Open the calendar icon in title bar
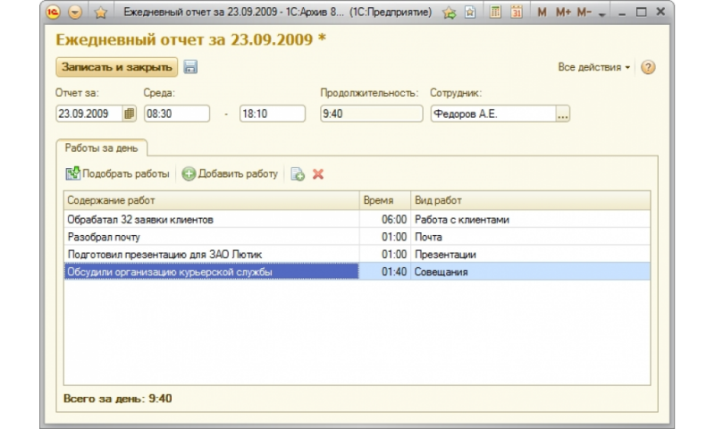 [517, 13]
